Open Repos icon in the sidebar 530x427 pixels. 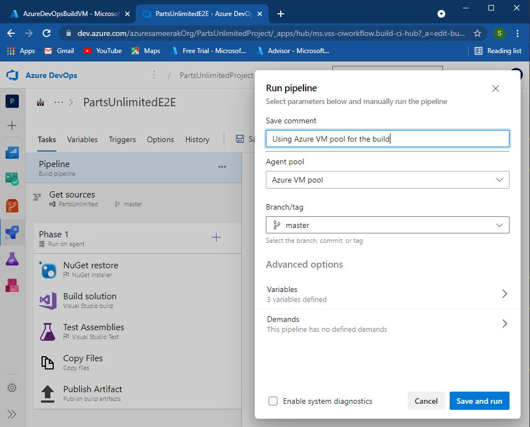point(12,206)
